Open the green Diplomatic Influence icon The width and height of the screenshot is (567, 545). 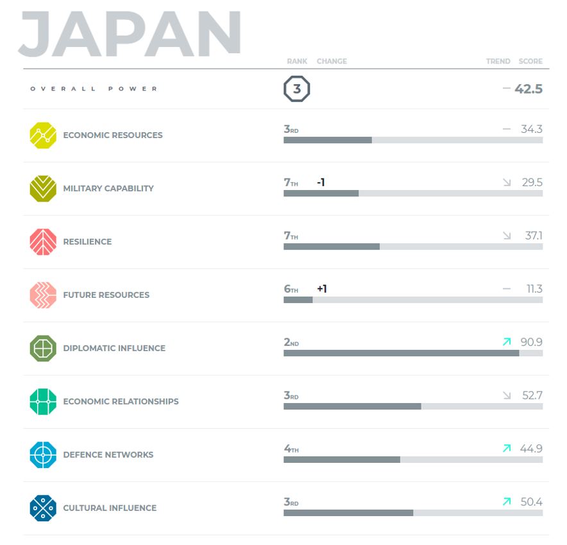[x=43, y=348]
